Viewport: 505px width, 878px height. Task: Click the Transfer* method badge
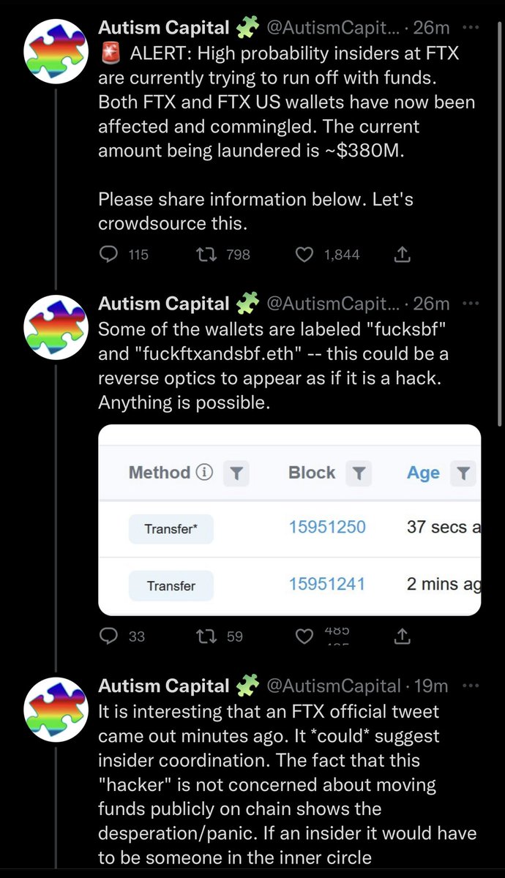click(171, 528)
